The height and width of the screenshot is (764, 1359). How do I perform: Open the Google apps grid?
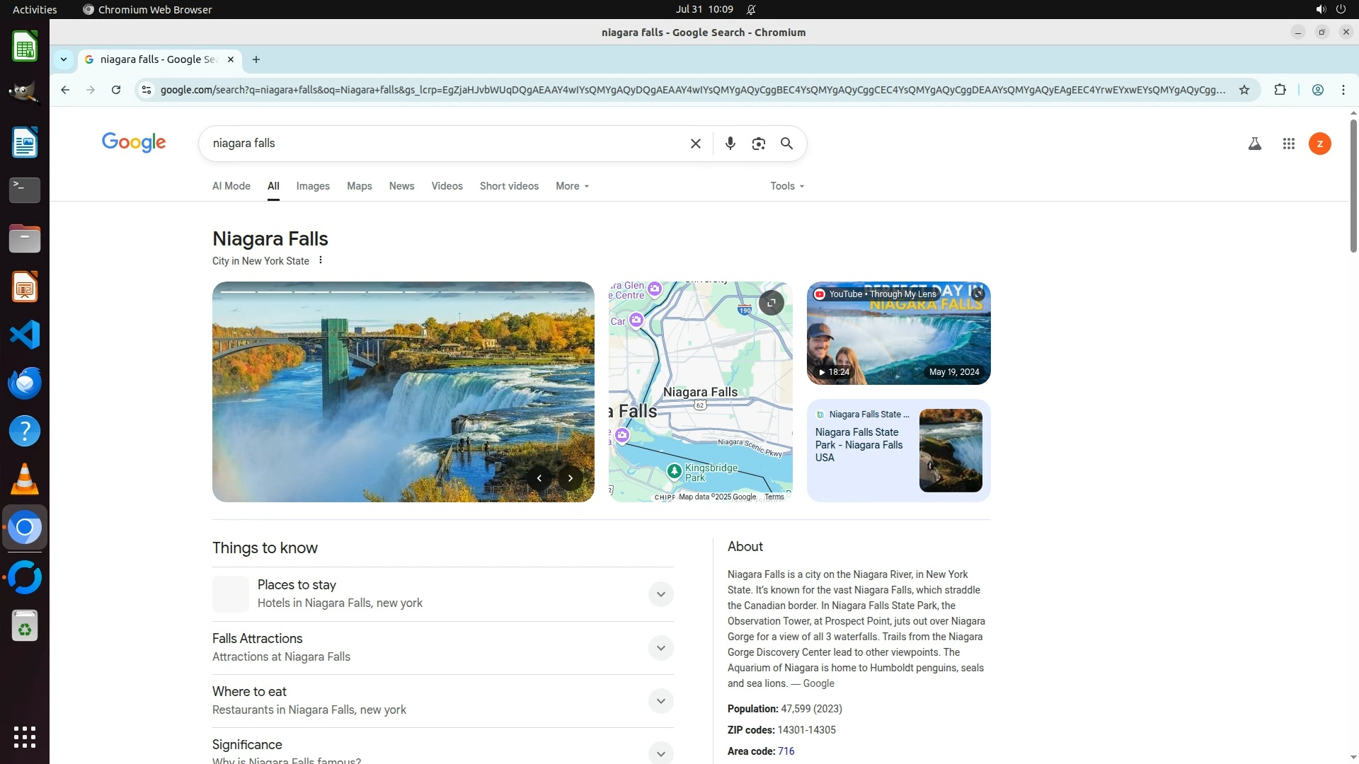(1288, 144)
